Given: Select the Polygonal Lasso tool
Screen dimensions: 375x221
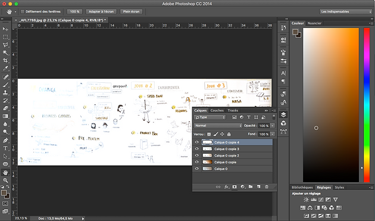Looking at the screenshot, I should (5, 45).
